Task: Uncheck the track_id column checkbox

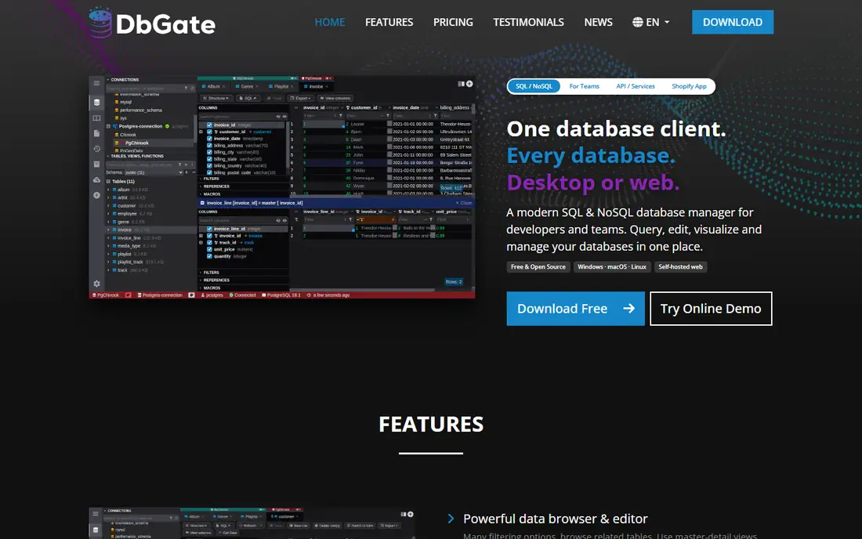Action: (x=209, y=242)
